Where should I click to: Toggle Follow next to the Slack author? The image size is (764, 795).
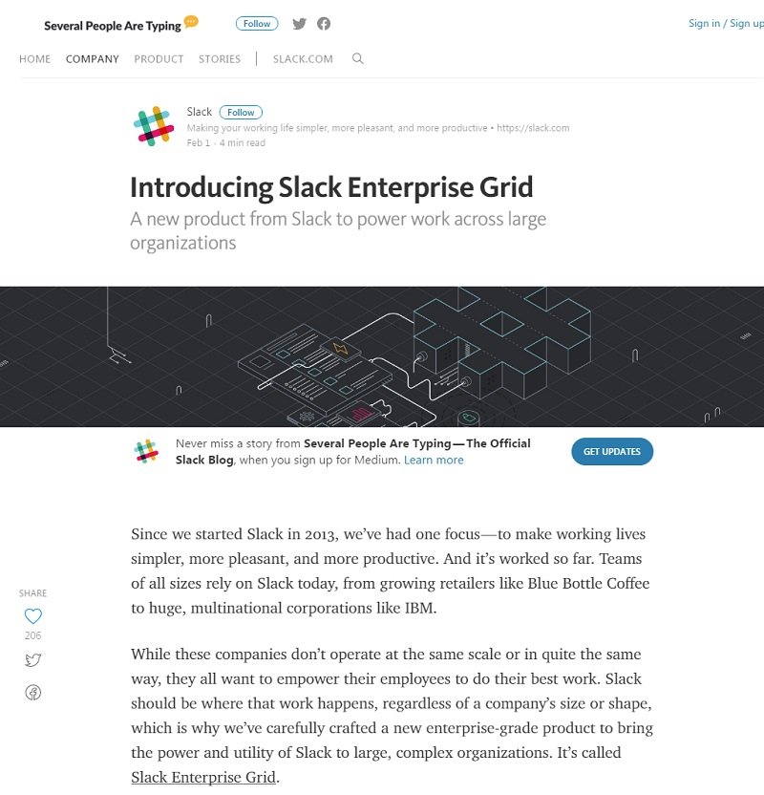[241, 112]
